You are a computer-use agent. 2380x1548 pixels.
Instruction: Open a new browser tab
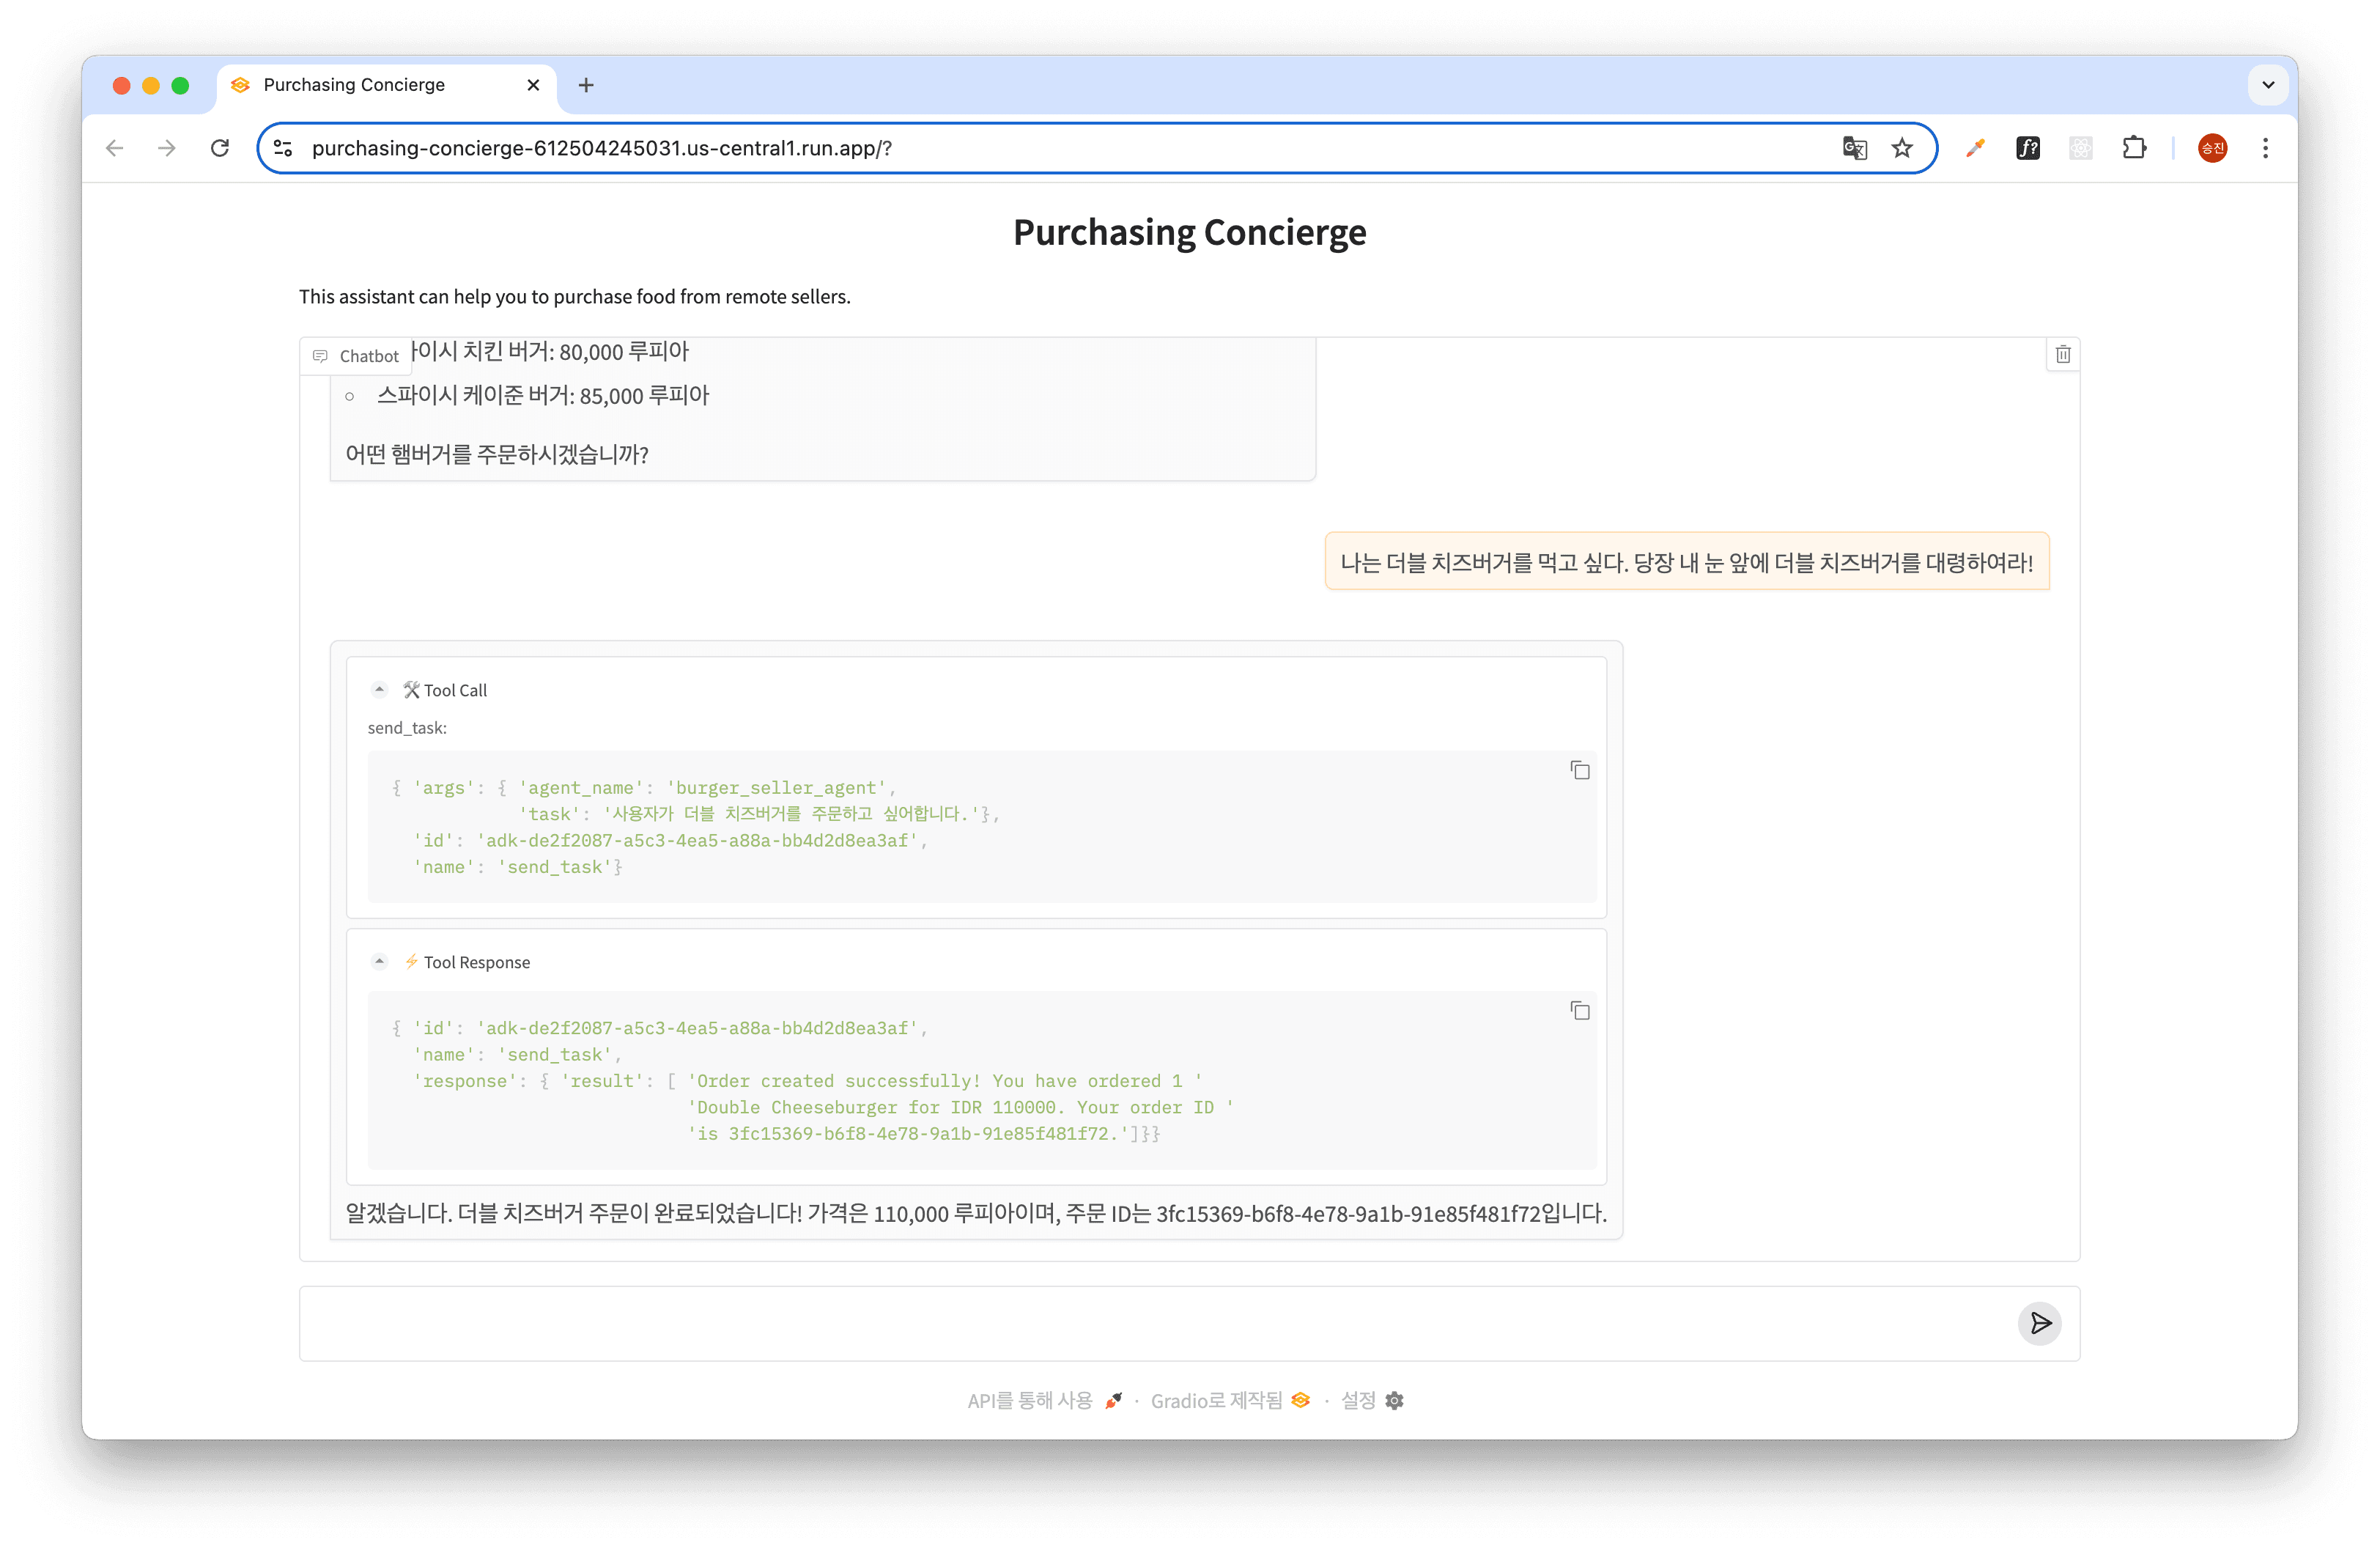coord(586,85)
